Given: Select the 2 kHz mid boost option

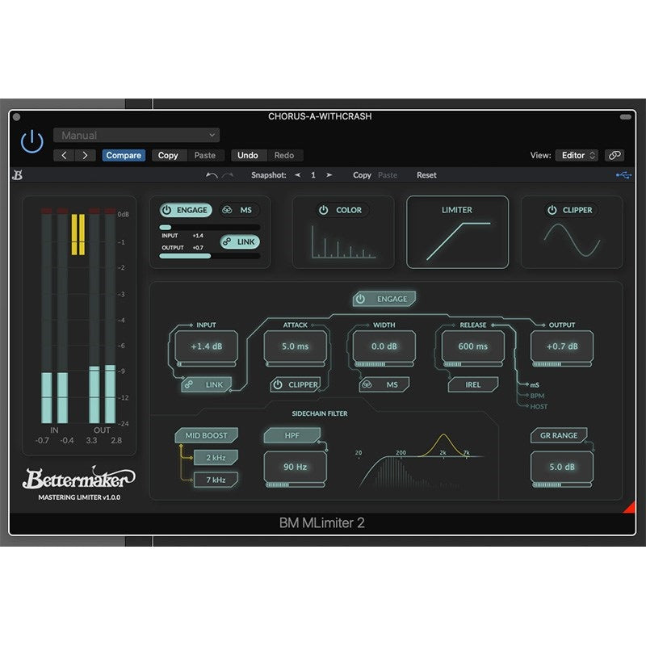Looking at the screenshot, I should click(x=216, y=458).
